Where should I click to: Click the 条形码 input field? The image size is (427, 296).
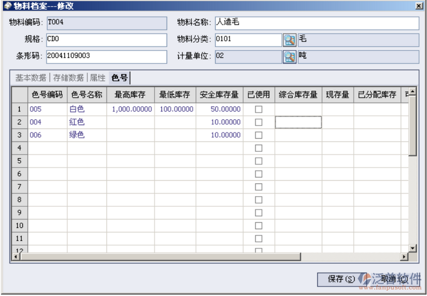pos(106,57)
